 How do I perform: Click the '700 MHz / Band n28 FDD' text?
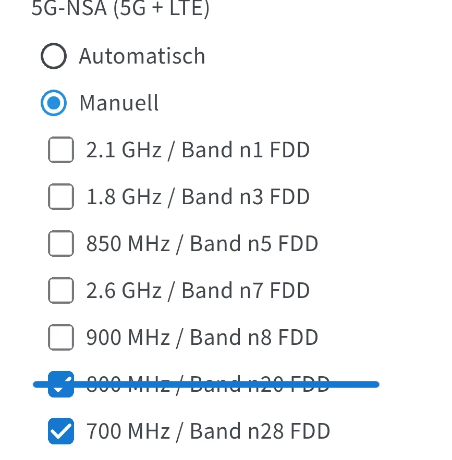pos(209,431)
